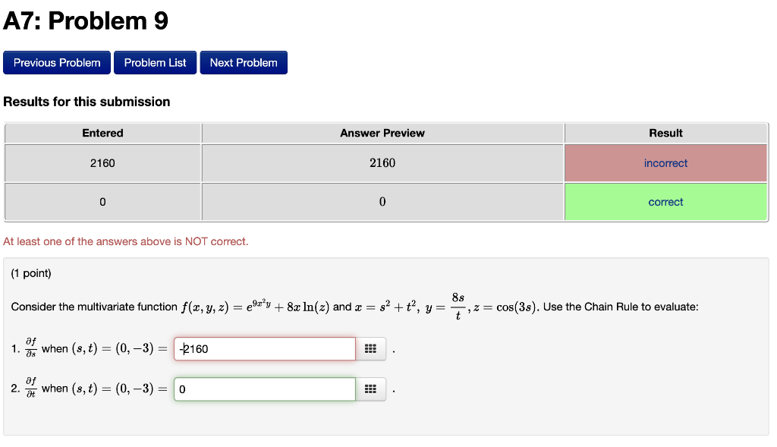Click the correct result cell highlighted green
The height and width of the screenshot is (447, 777).
click(665, 201)
